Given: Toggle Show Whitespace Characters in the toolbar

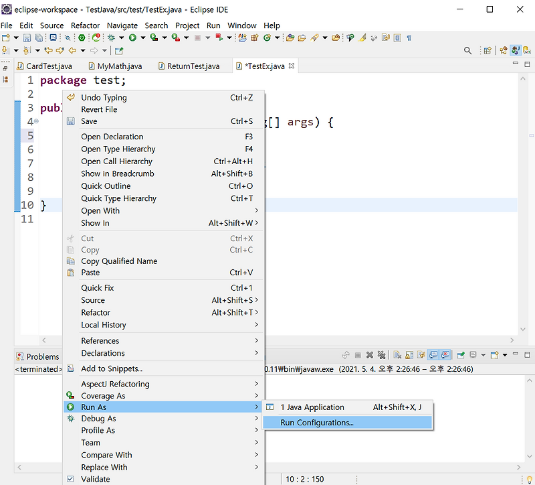Looking at the screenshot, I should click(409, 38).
